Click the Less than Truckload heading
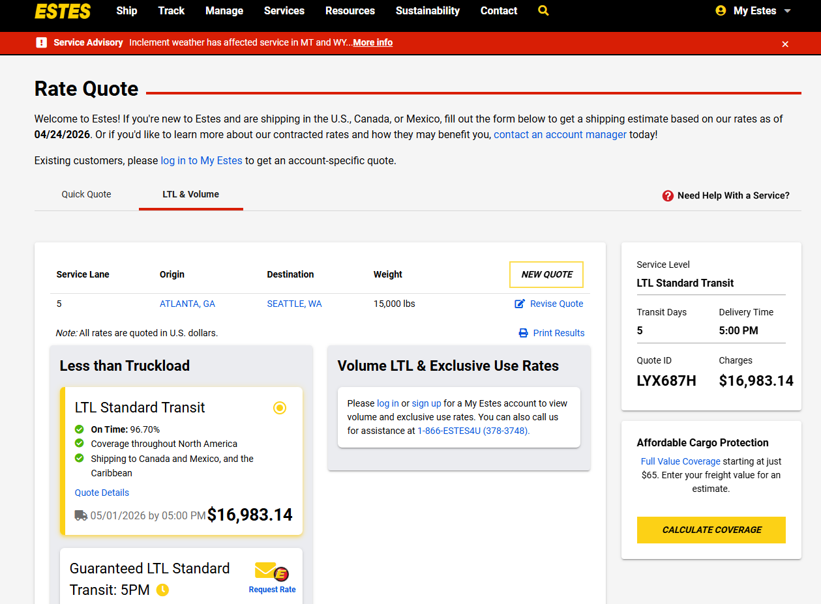 (125, 366)
